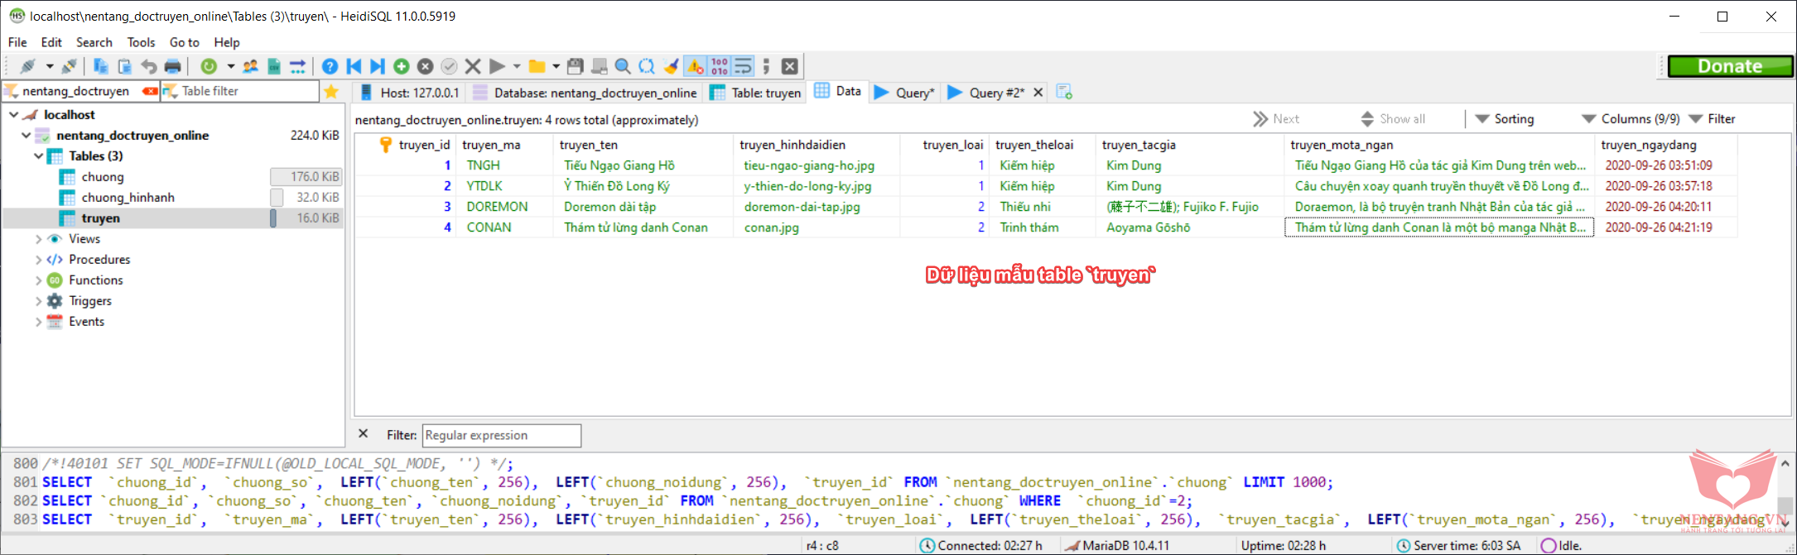Expand the Views tree node

(38, 239)
